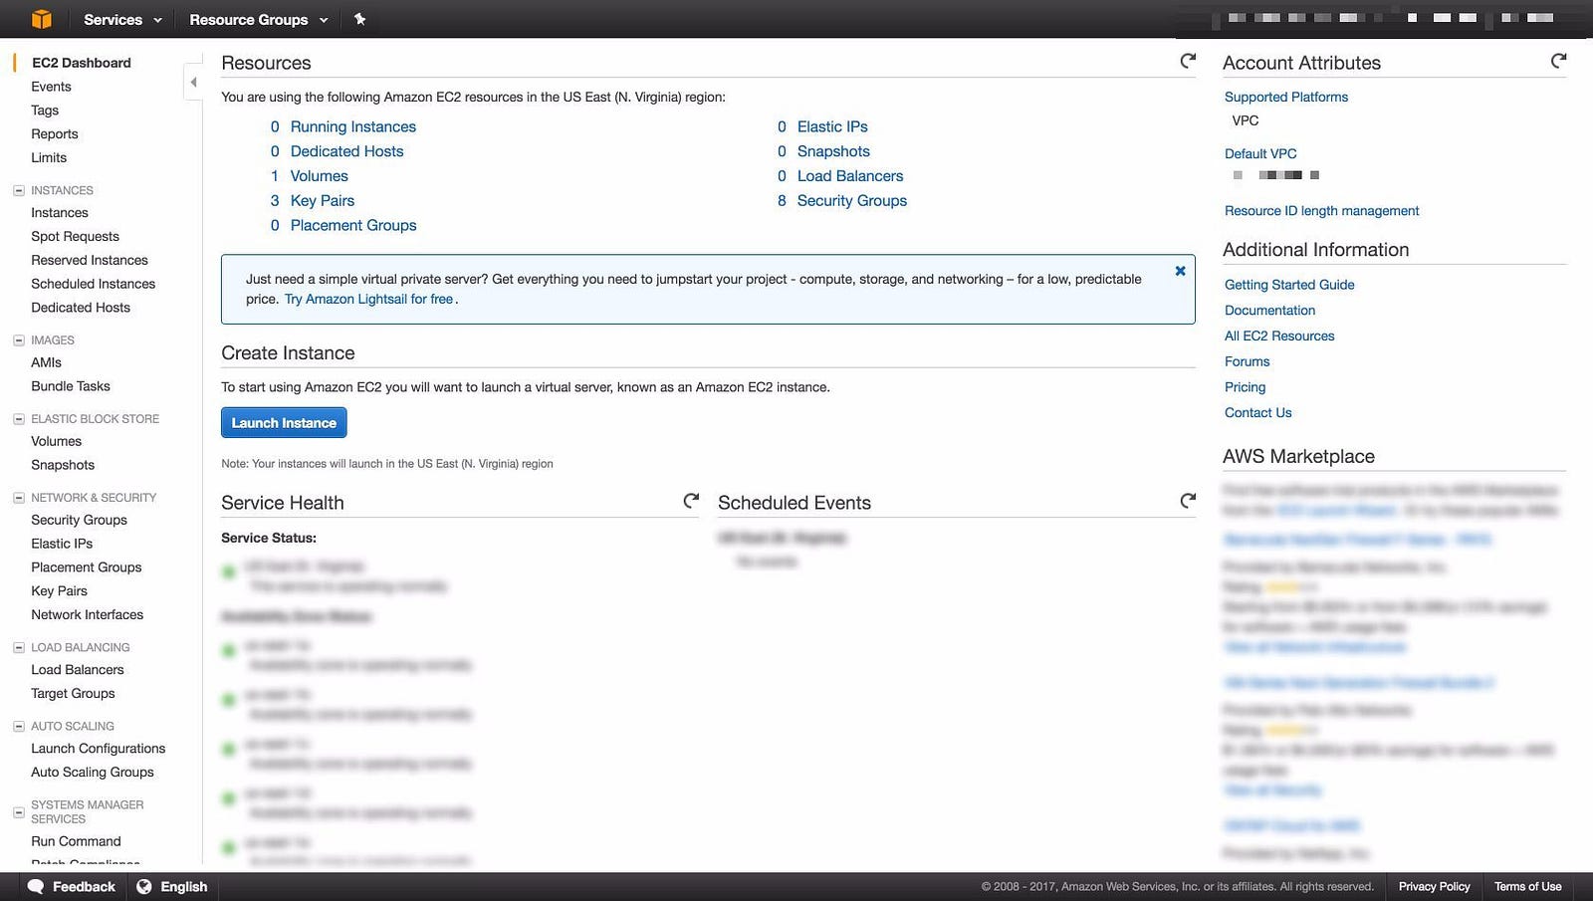Open Tags in the sidebar
Viewport: 1593px width, 901px height.
[45, 111]
